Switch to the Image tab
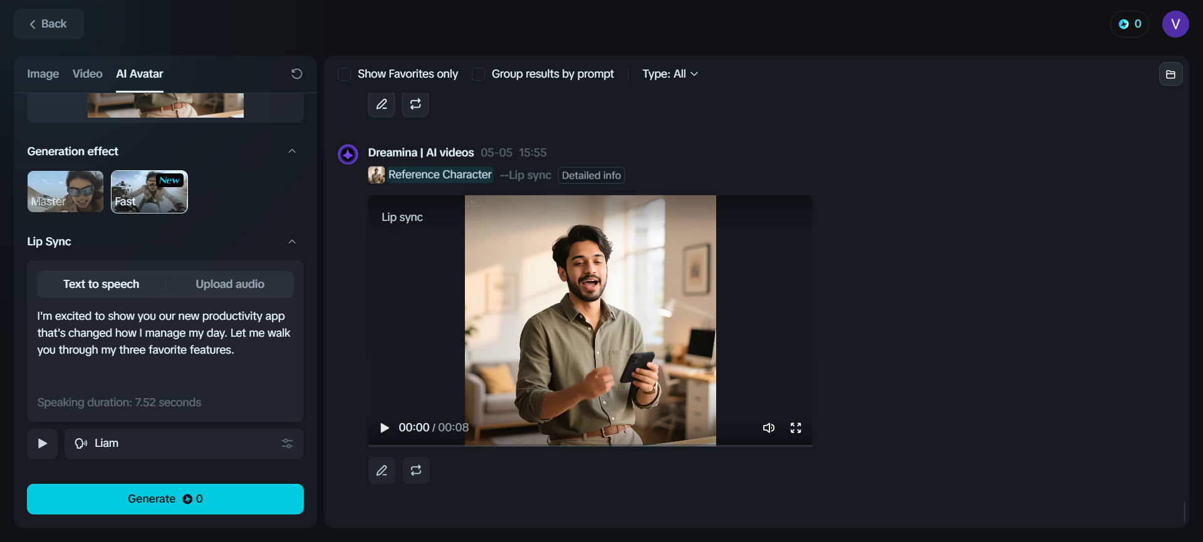This screenshot has height=542, width=1203. pos(43,74)
